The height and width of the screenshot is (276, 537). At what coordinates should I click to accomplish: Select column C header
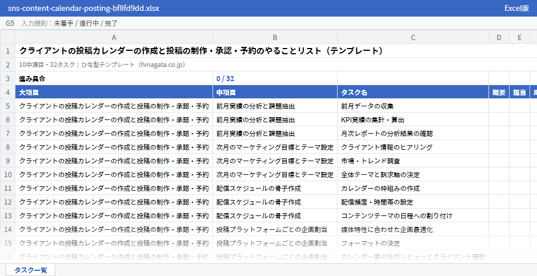(x=413, y=37)
